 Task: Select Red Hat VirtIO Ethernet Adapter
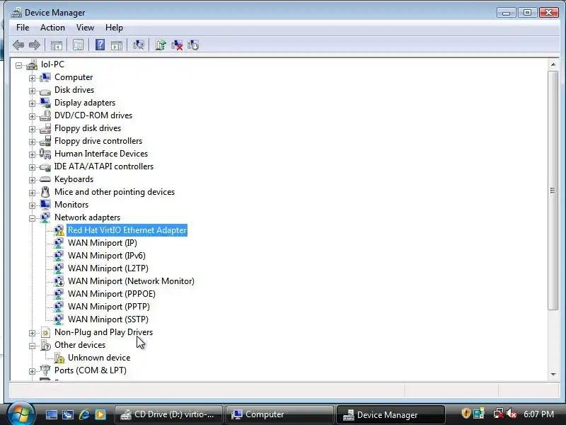pyautogui.click(x=127, y=230)
